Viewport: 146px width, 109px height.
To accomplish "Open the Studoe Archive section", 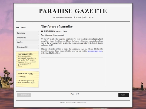I will coord(27,47).
